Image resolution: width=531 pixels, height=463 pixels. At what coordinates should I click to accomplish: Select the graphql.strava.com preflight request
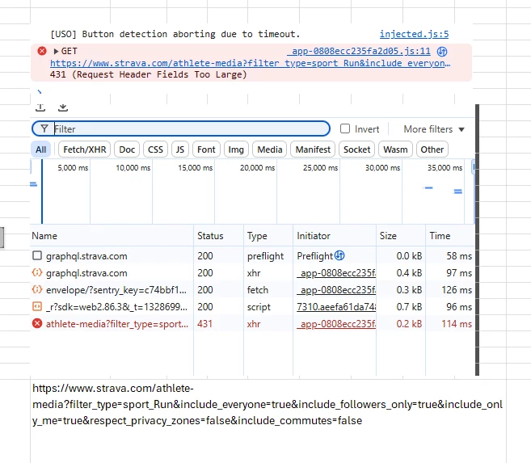86,256
